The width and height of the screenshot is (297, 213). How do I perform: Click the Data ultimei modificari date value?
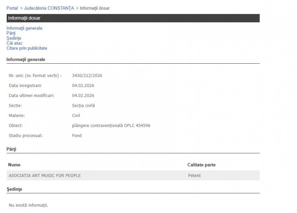pyautogui.click(x=83, y=96)
